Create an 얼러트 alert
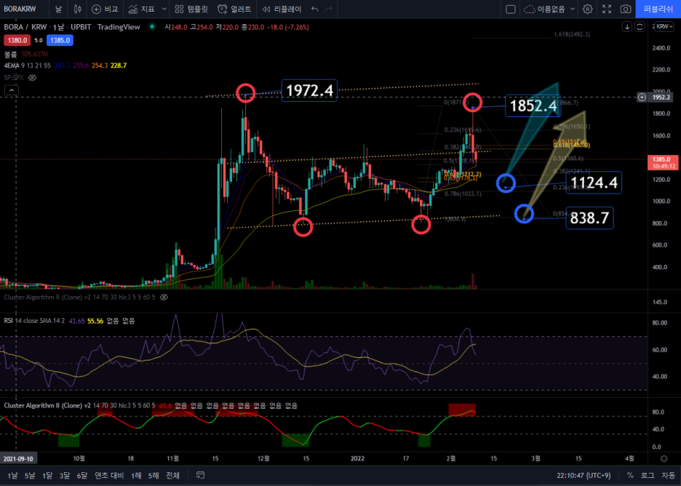 234,9
